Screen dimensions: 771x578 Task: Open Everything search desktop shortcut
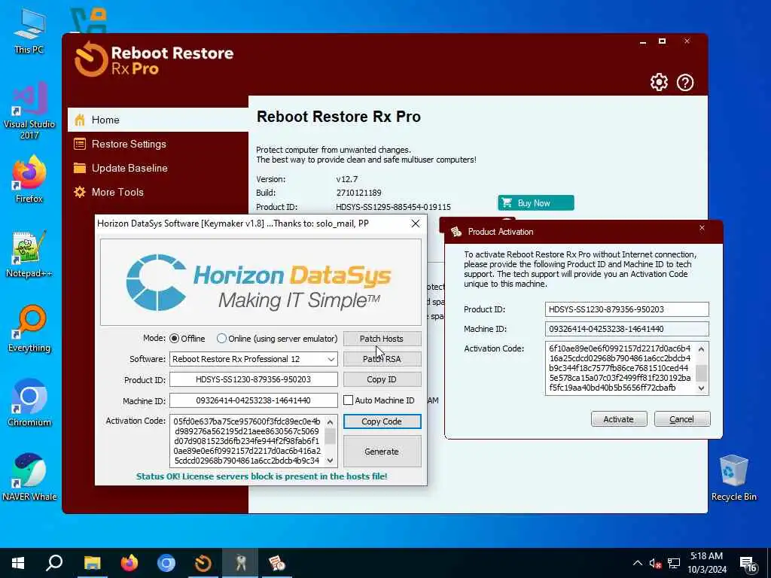point(29,329)
